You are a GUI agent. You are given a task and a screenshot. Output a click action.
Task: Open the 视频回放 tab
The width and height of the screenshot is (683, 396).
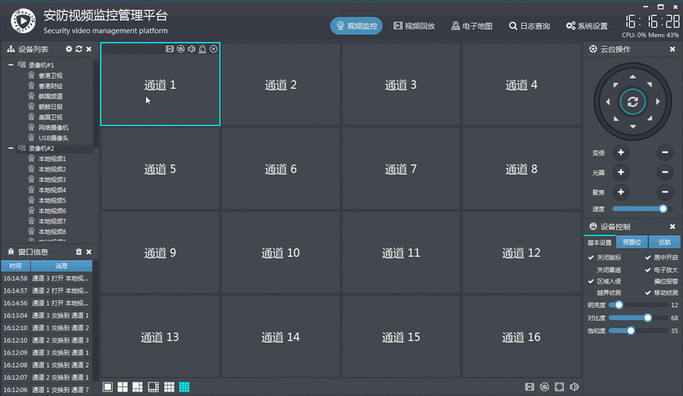pyautogui.click(x=414, y=26)
